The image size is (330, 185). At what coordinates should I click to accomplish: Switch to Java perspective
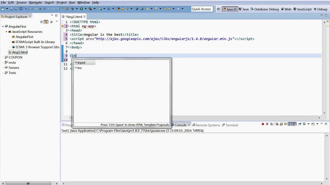point(244,9)
